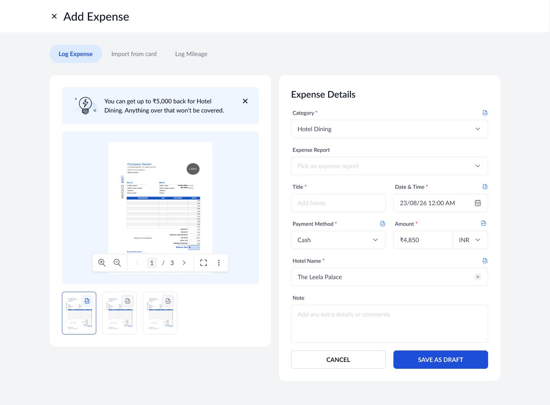Zoom out of the invoice preview
Viewport: 550px width, 405px height.
[x=117, y=263]
